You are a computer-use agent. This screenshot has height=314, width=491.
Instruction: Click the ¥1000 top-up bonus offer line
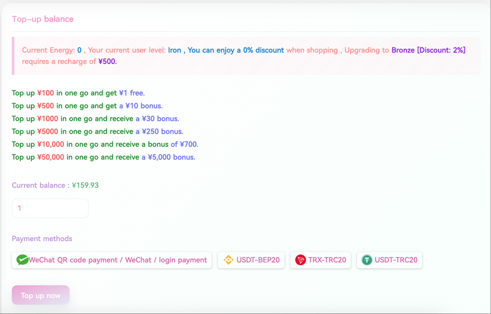point(95,119)
